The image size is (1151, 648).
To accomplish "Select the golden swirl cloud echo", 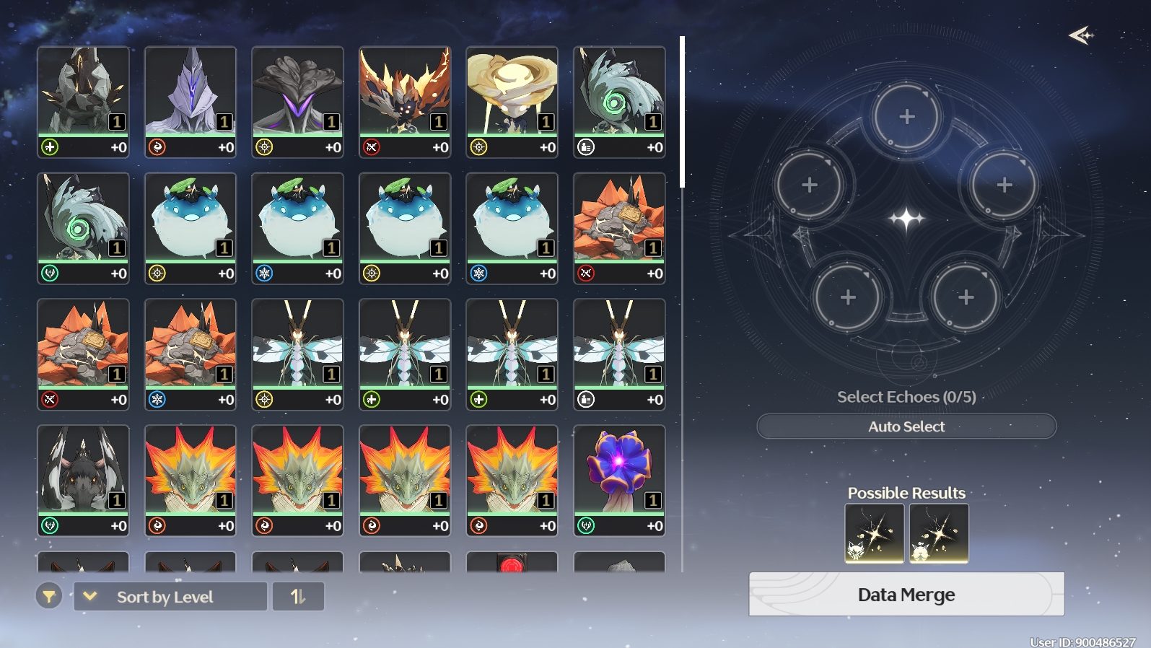I will point(512,102).
